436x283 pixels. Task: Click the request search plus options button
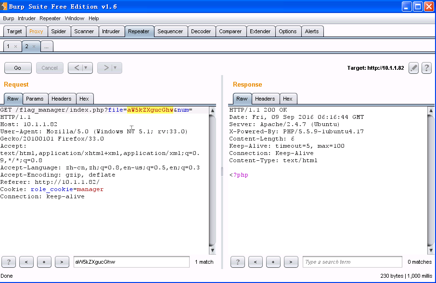pyautogui.click(x=44, y=262)
